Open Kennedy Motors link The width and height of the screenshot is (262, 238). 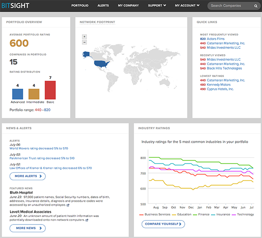pyautogui.click(x=219, y=85)
